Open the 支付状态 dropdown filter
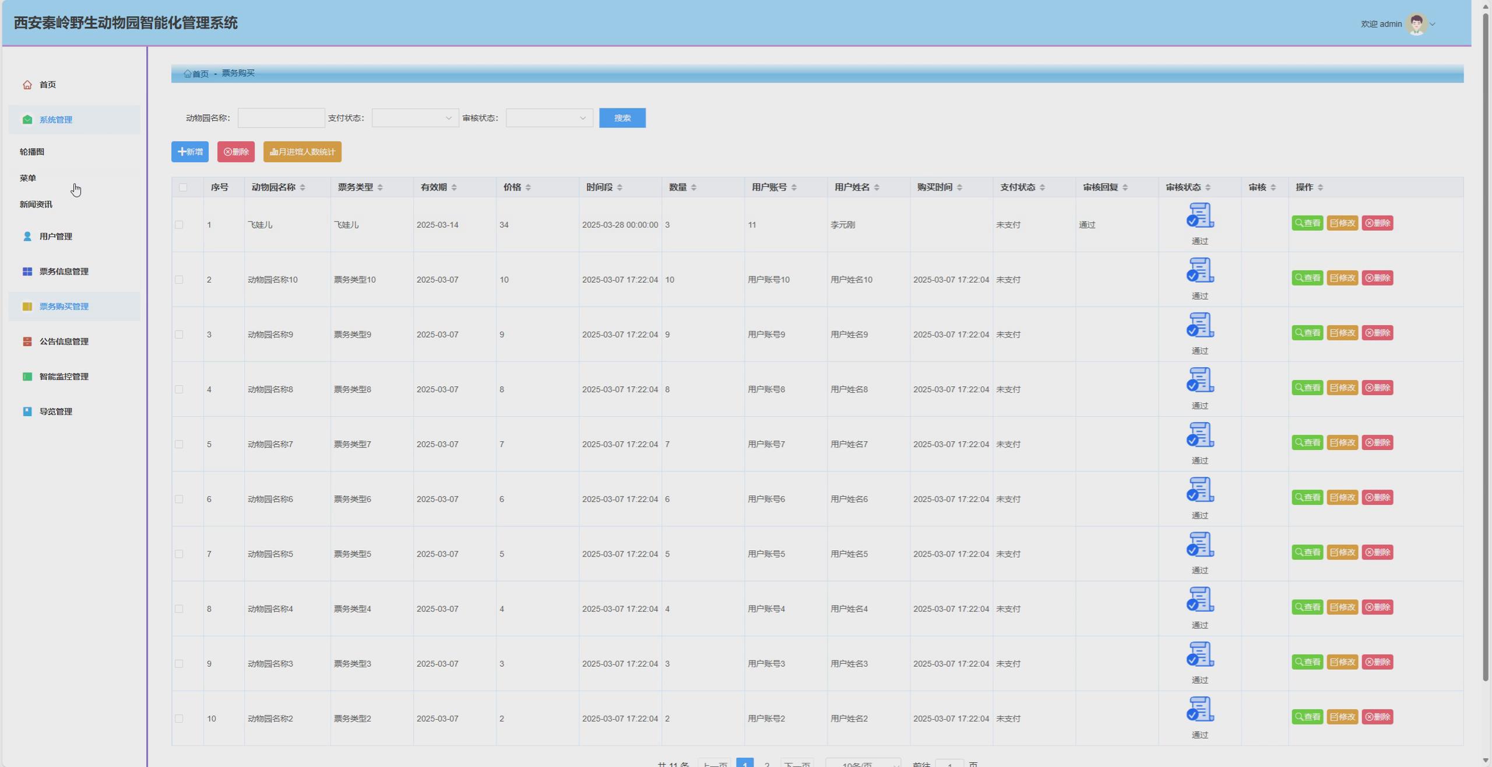 pos(415,118)
